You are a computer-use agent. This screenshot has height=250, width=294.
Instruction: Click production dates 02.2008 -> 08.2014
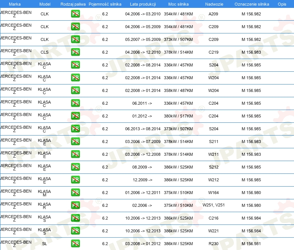(x=143, y=65)
